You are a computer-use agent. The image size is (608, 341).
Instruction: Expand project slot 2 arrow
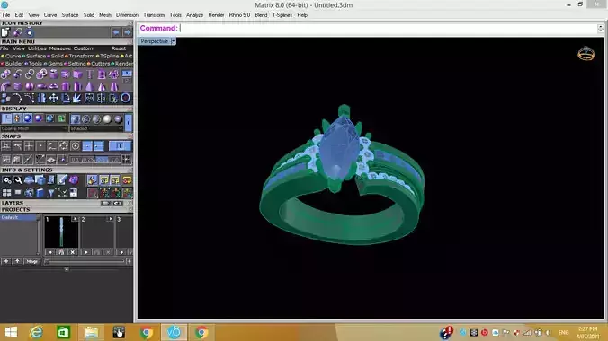[x=110, y=219]
